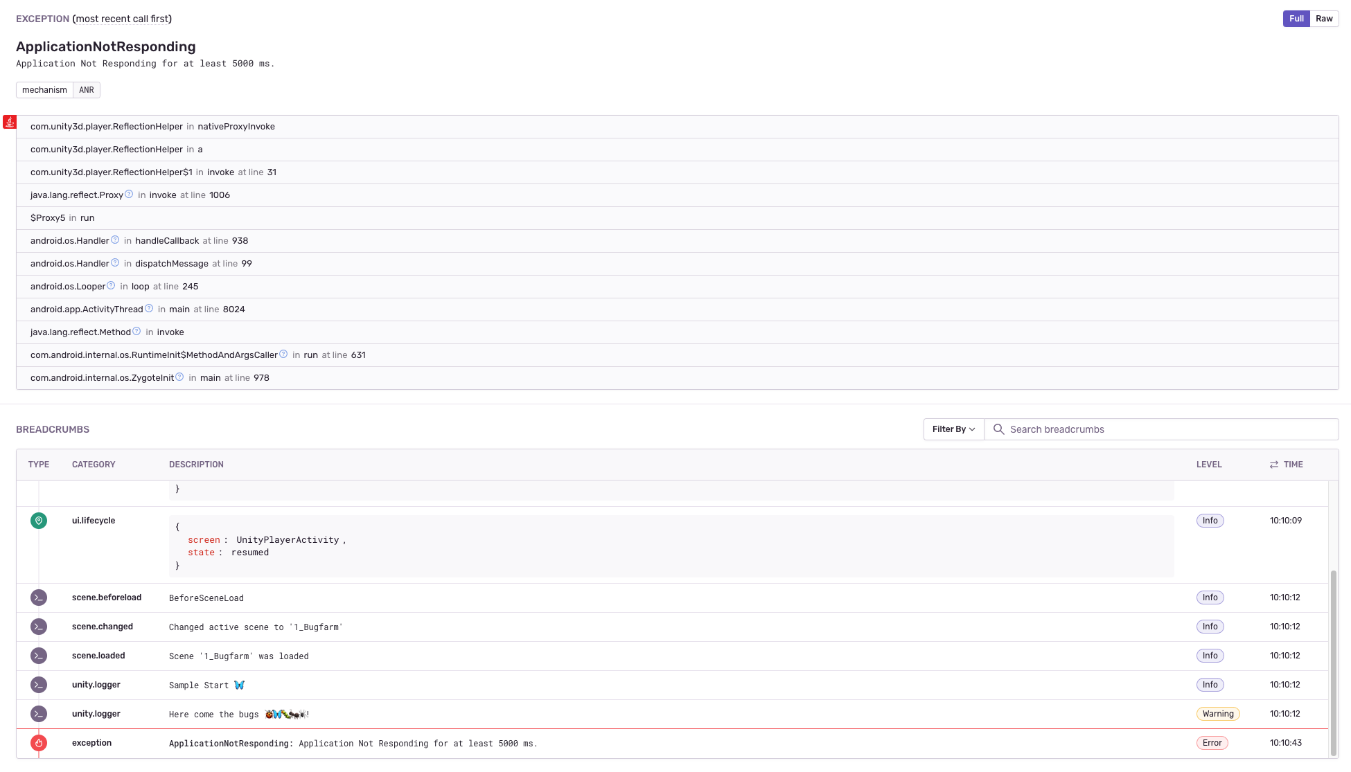Click the Error level pill on the exception breadcrumb
Screen dimensions: 1351x772
[x=1212, y=743]
